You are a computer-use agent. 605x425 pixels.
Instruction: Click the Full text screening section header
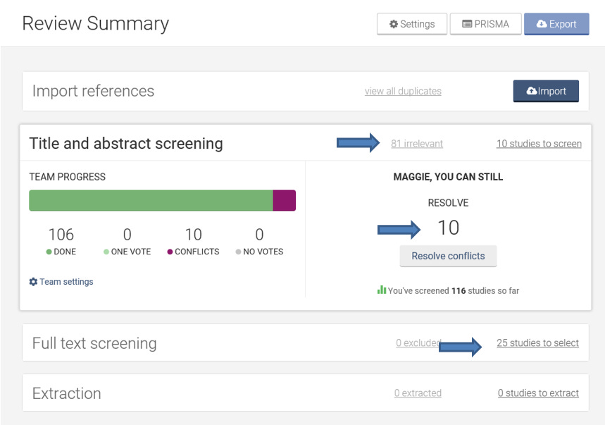click(94, 343)
